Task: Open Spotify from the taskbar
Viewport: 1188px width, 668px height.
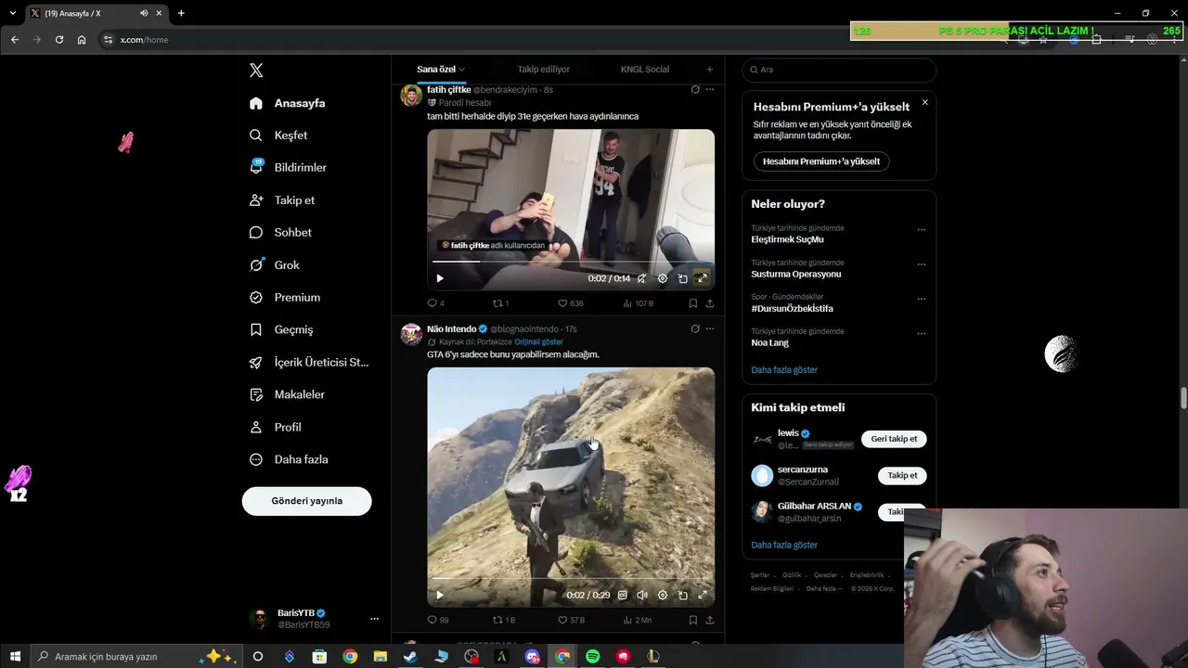Action: coord(592,656)
